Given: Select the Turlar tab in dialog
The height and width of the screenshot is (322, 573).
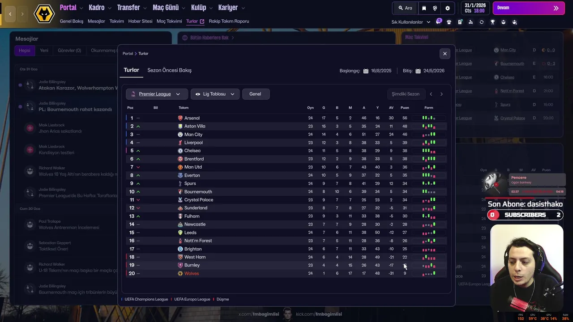Looking at the screenshot, I should (x=131, y=70).
